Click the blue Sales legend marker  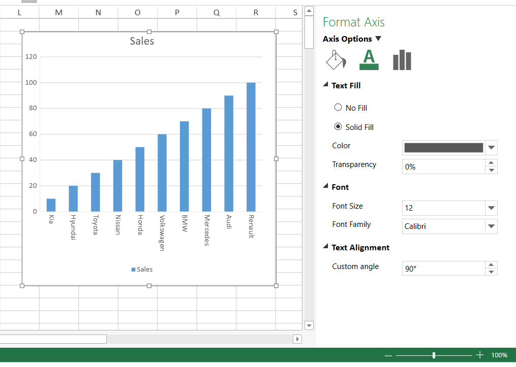pos(133,270)
